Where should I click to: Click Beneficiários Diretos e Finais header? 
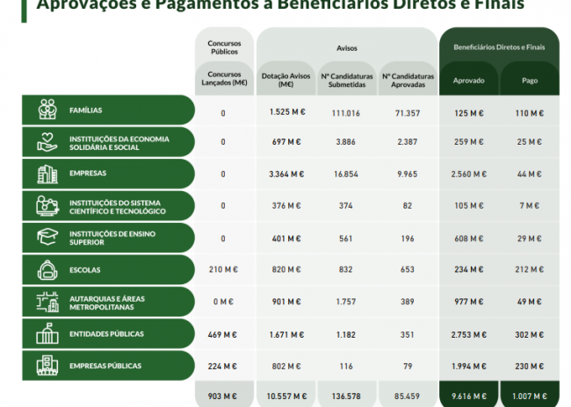pos(499,47)
